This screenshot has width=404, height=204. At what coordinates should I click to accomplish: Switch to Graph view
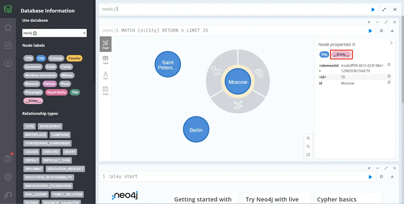pos(105,44)
